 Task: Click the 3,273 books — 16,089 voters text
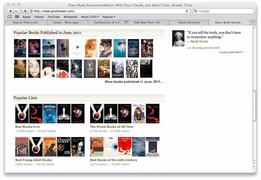point(109,164)
